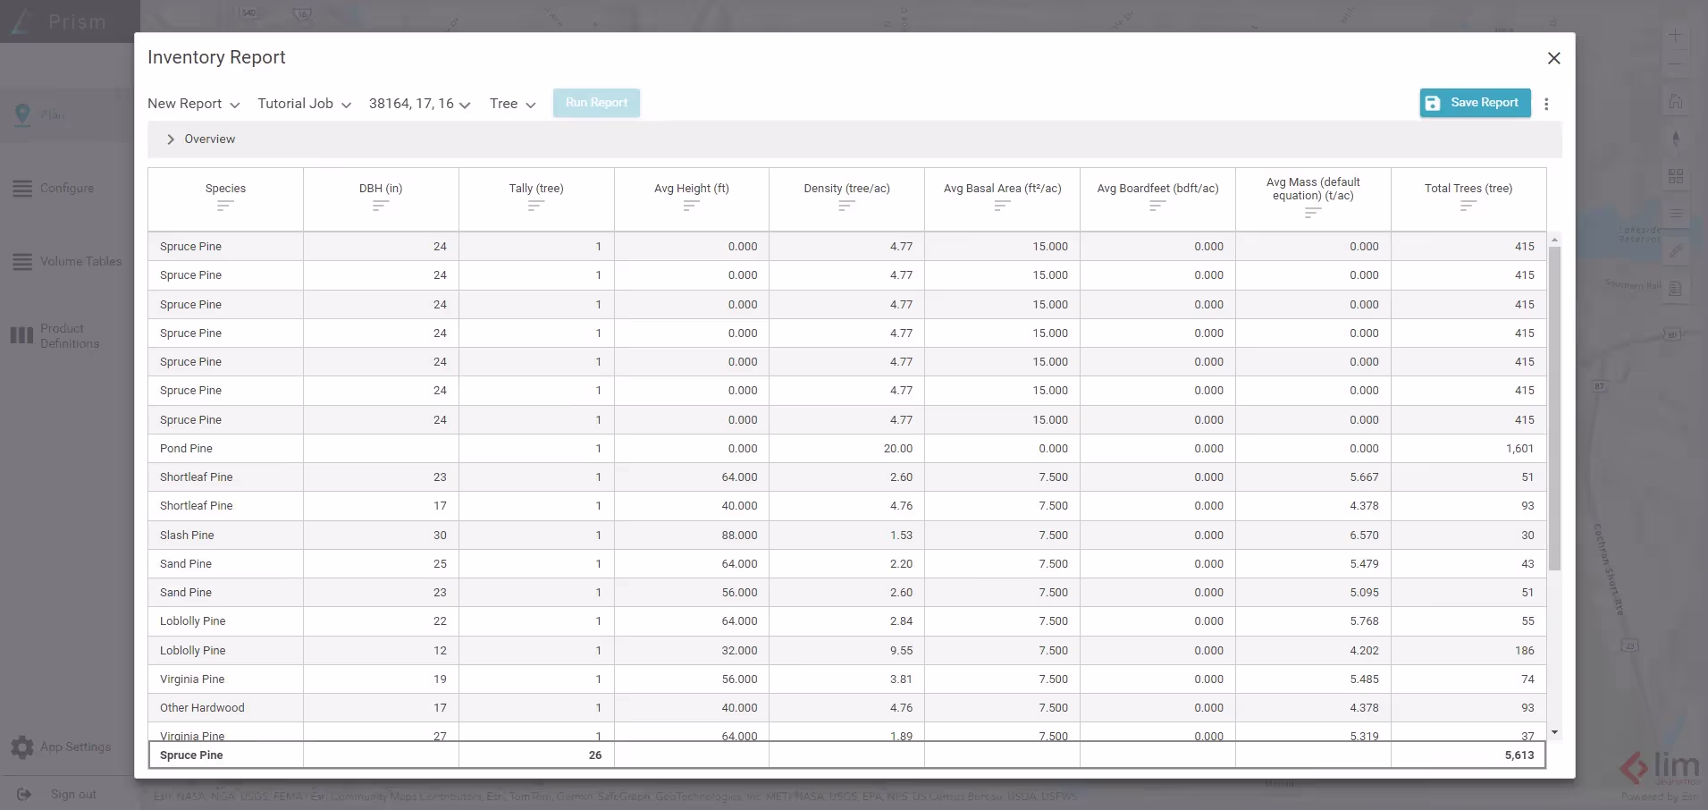Click the sort icon under Tally (tree)
The image size is (1708, 810).
click(x=536, y=206)
